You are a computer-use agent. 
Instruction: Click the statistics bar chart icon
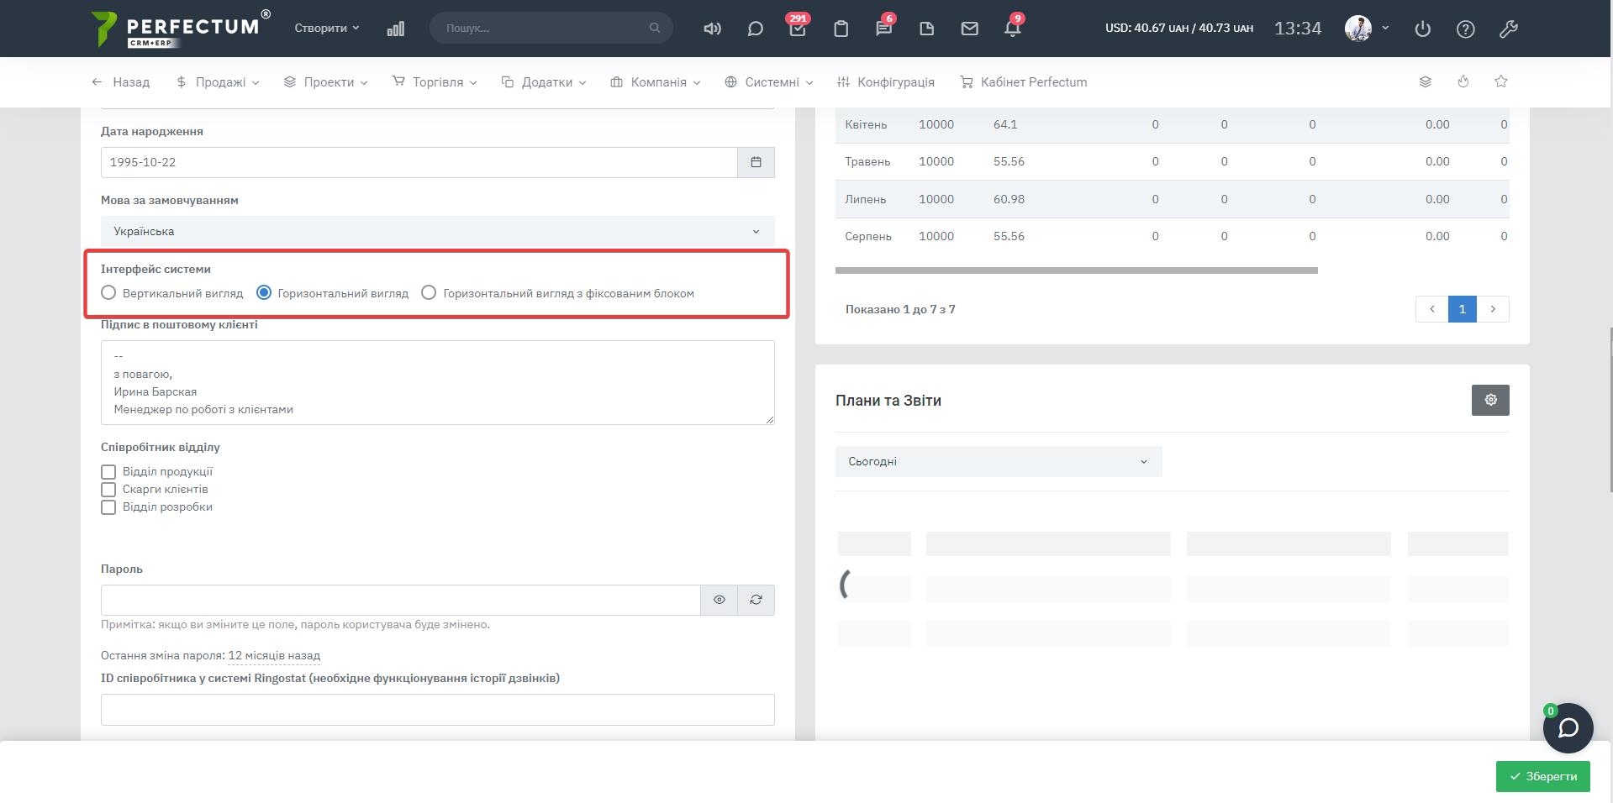tap(395, 29)
